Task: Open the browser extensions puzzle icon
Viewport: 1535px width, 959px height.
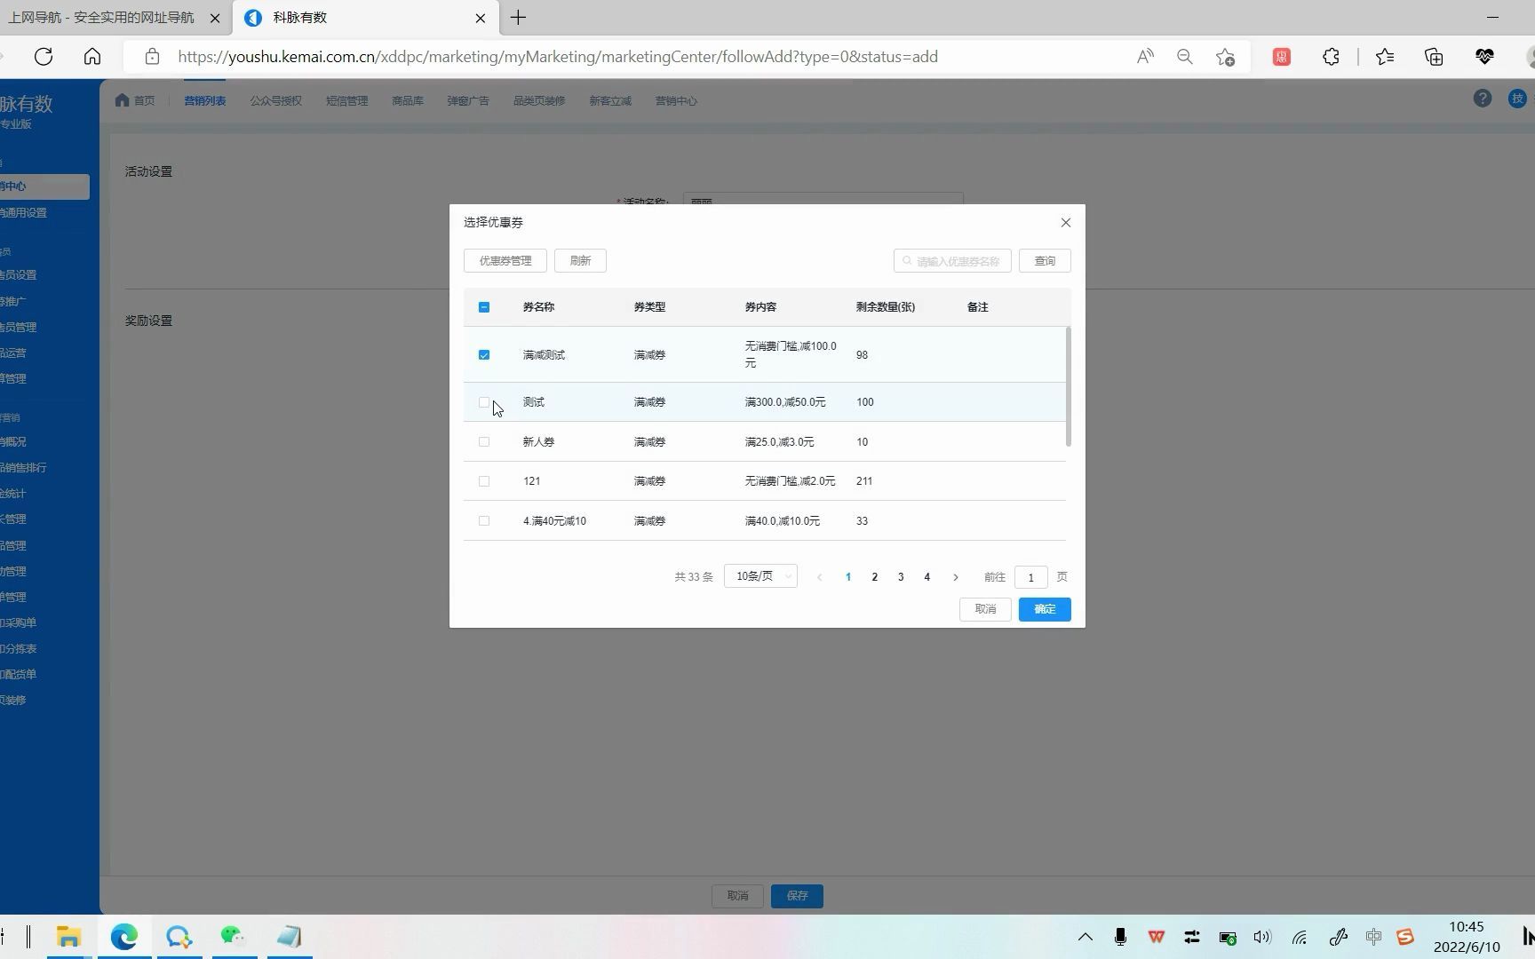Action: (1331, 57)
